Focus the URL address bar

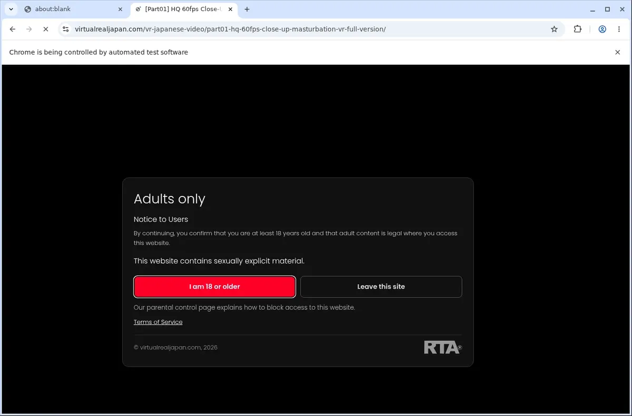311,29
